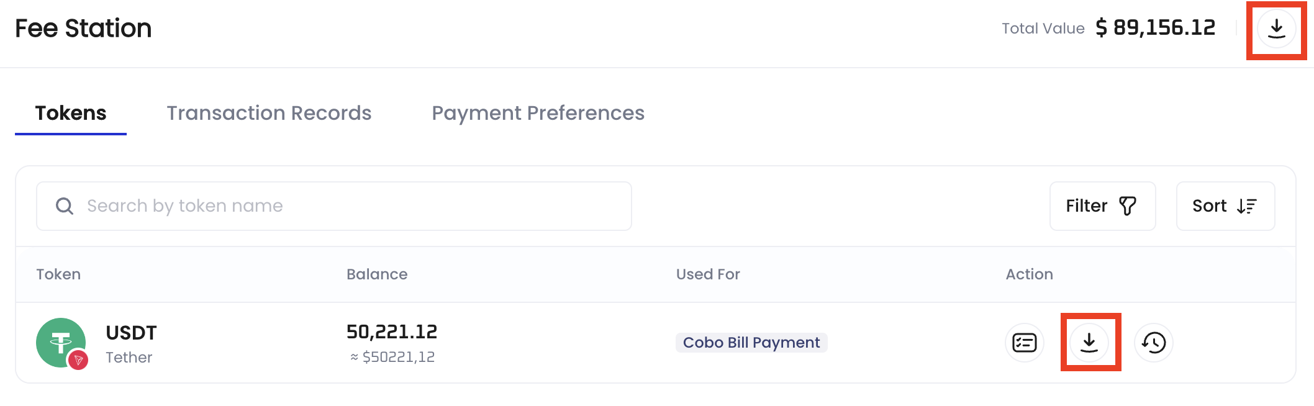Select the USDT token name
1314x406 pixels.
(131, 333)
